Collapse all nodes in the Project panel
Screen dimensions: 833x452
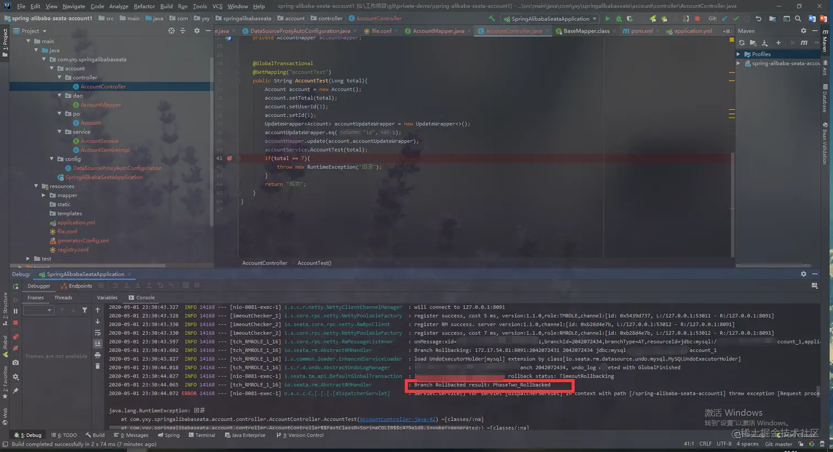point(183,31)
